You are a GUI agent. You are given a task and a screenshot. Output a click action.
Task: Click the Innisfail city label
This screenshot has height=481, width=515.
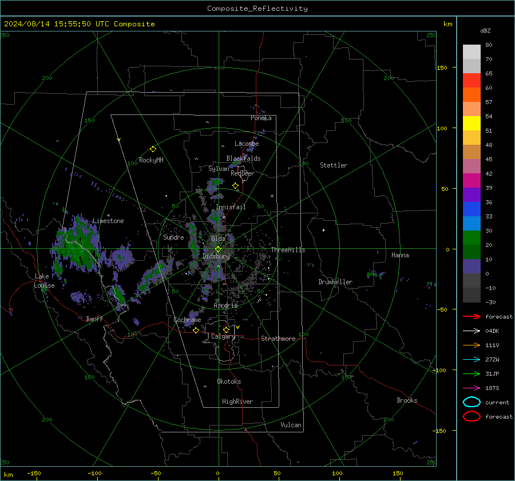click(x=231, y=207)
